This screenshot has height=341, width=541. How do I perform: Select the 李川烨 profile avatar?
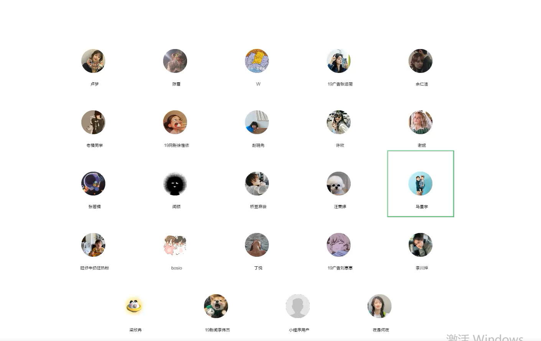(x=421, y=245)
